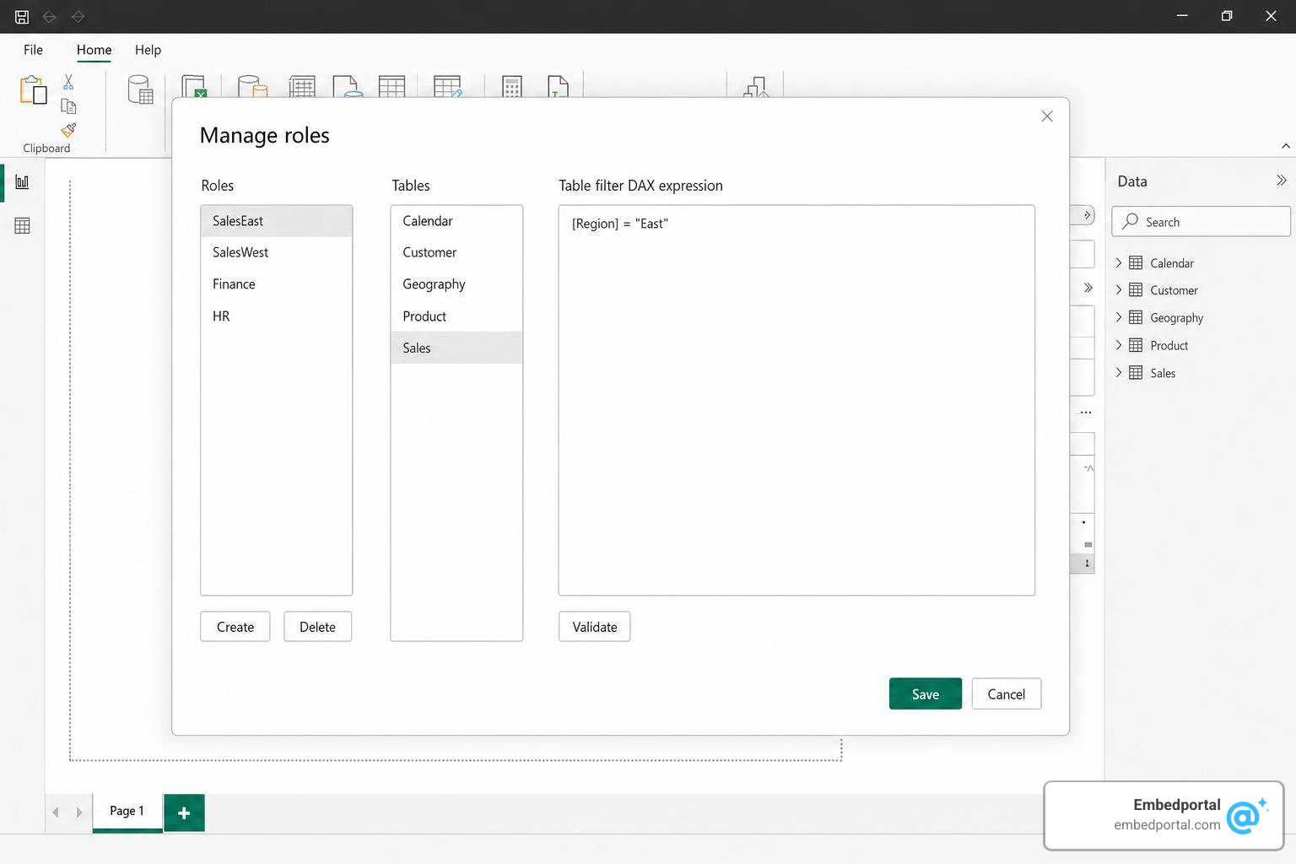Click inside the DAX expression editor
Screen dimensions: 1296x864
796,400
